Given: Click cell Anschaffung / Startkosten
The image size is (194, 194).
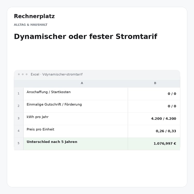Looking at the screenshot, I should (76, 94).
